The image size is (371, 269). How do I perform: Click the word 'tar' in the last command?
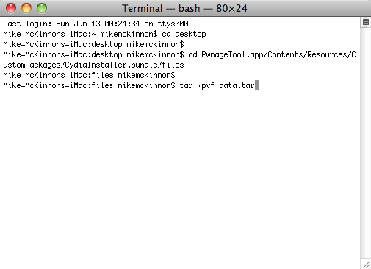pos(186,85)
